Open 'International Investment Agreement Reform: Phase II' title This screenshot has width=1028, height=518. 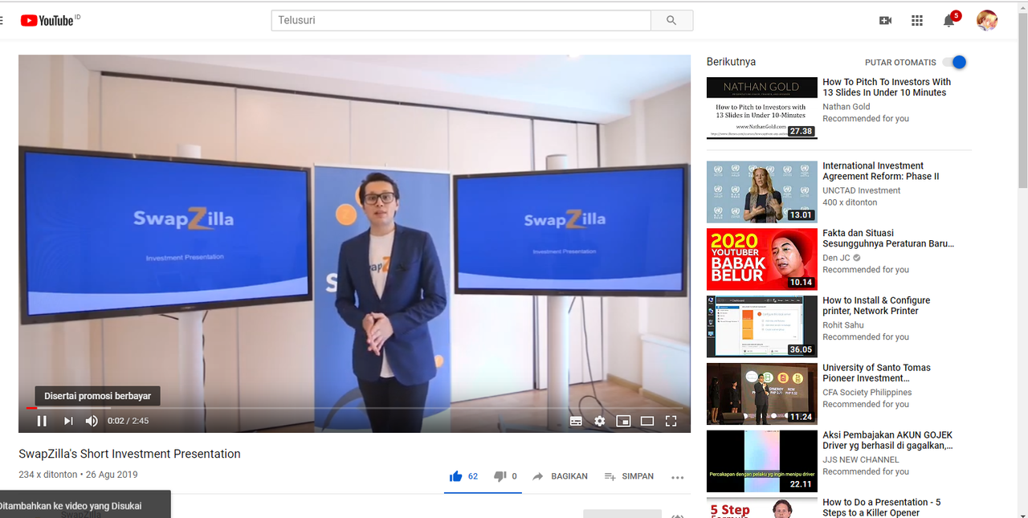pyautogui.click(x=881, y=171)
